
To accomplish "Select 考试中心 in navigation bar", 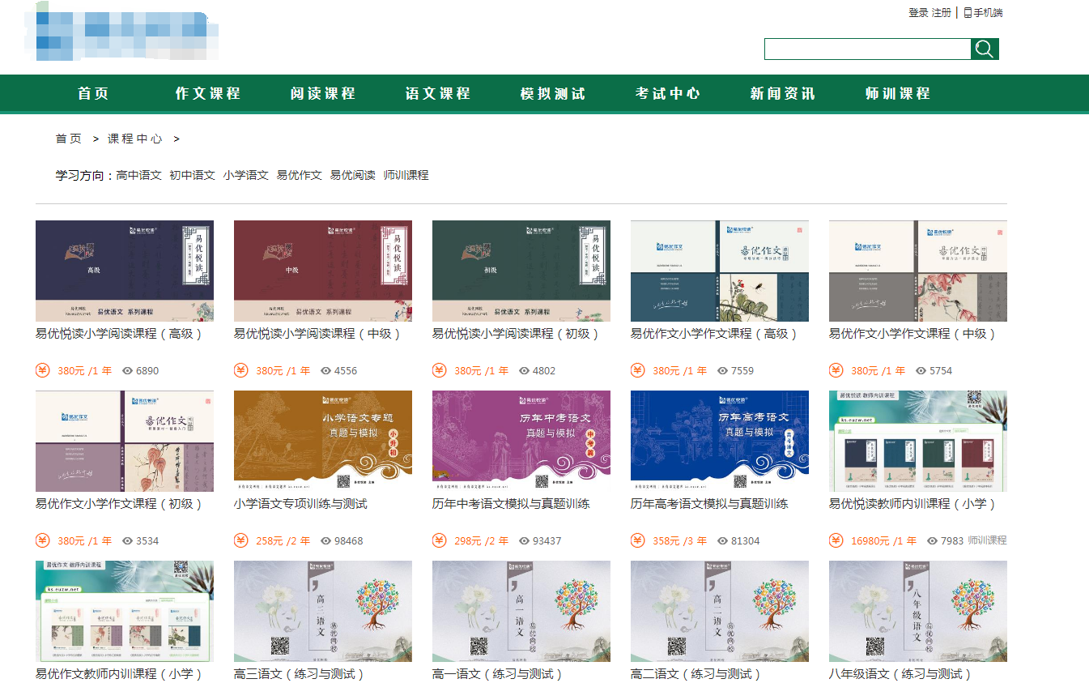I will (668, 93).
